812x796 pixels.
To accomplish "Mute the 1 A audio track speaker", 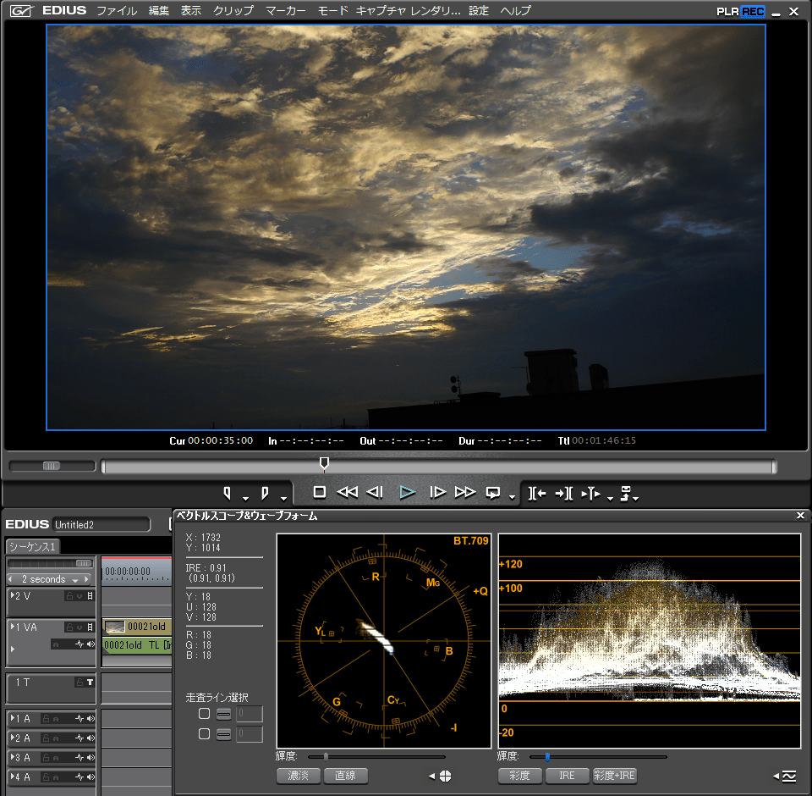I will click(91, 718).
